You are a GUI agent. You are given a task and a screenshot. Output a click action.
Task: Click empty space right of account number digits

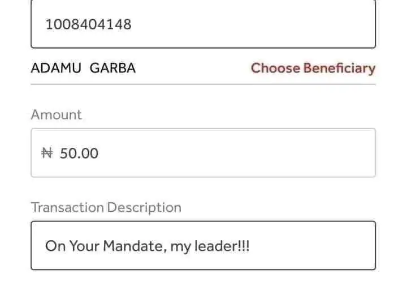click(x=254, y=25)
